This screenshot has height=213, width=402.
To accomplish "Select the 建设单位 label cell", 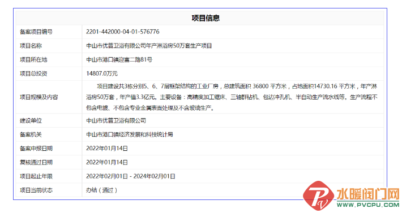I will coord(49,120).
